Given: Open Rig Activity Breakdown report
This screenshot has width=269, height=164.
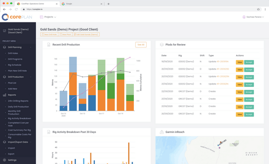Looking at the screenshot, I should point(20,119).
